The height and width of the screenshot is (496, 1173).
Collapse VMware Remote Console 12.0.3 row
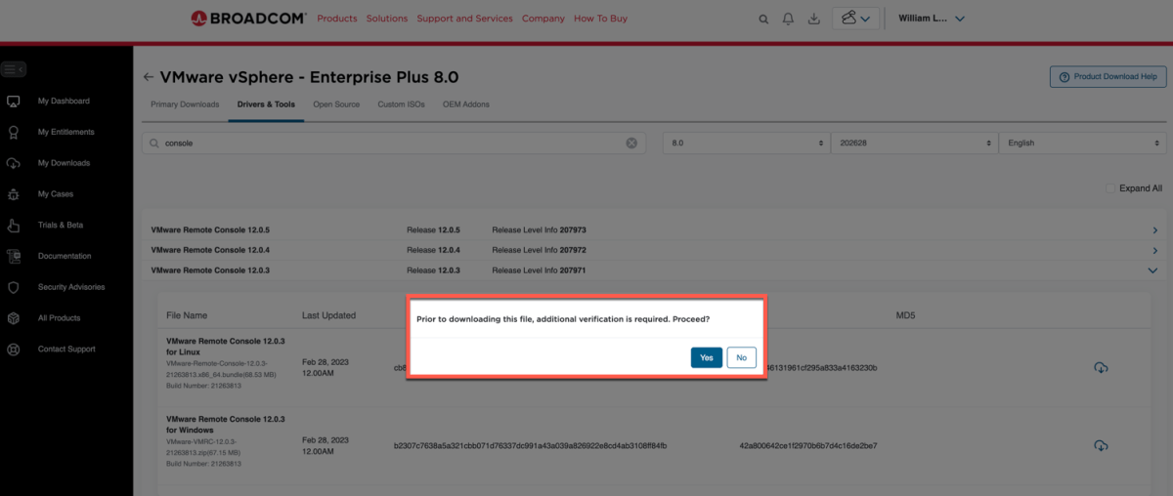[x=1152, y=270]
